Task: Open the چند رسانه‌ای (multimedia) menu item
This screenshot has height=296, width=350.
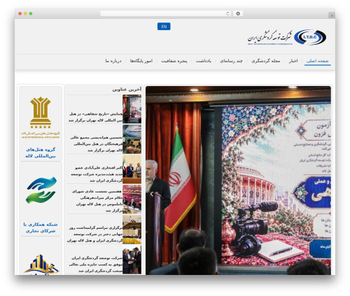Action: 231,61
